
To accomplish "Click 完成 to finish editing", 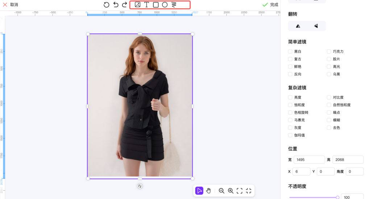I will (x=270, y=5).
